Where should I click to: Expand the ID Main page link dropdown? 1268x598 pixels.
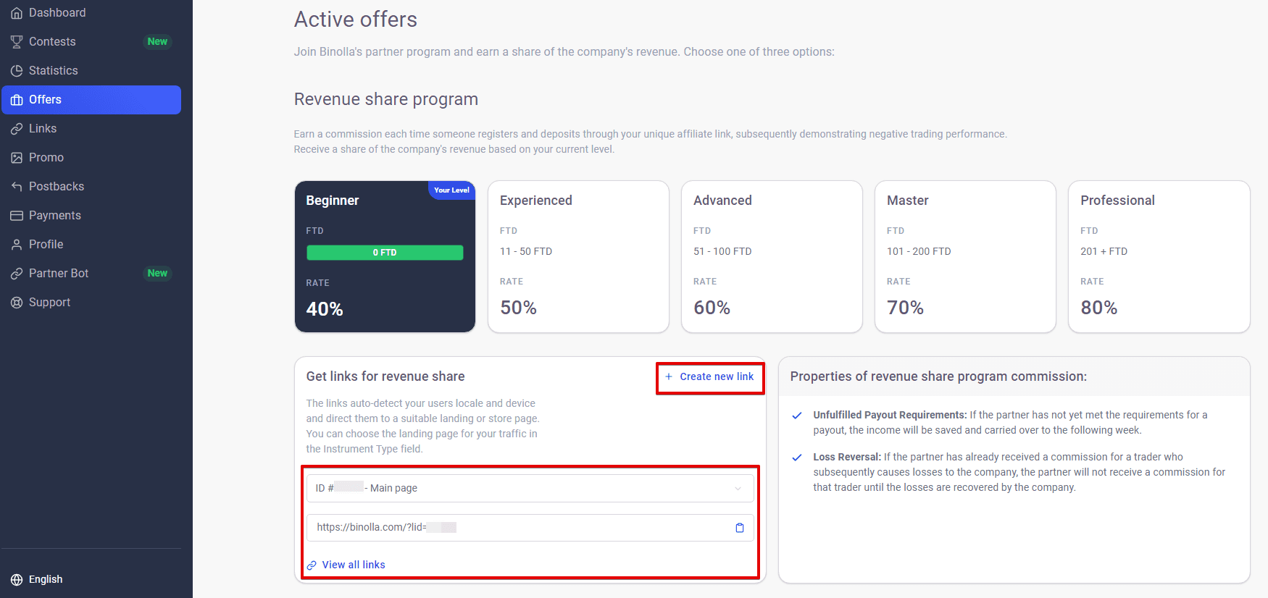click(530, 488)
